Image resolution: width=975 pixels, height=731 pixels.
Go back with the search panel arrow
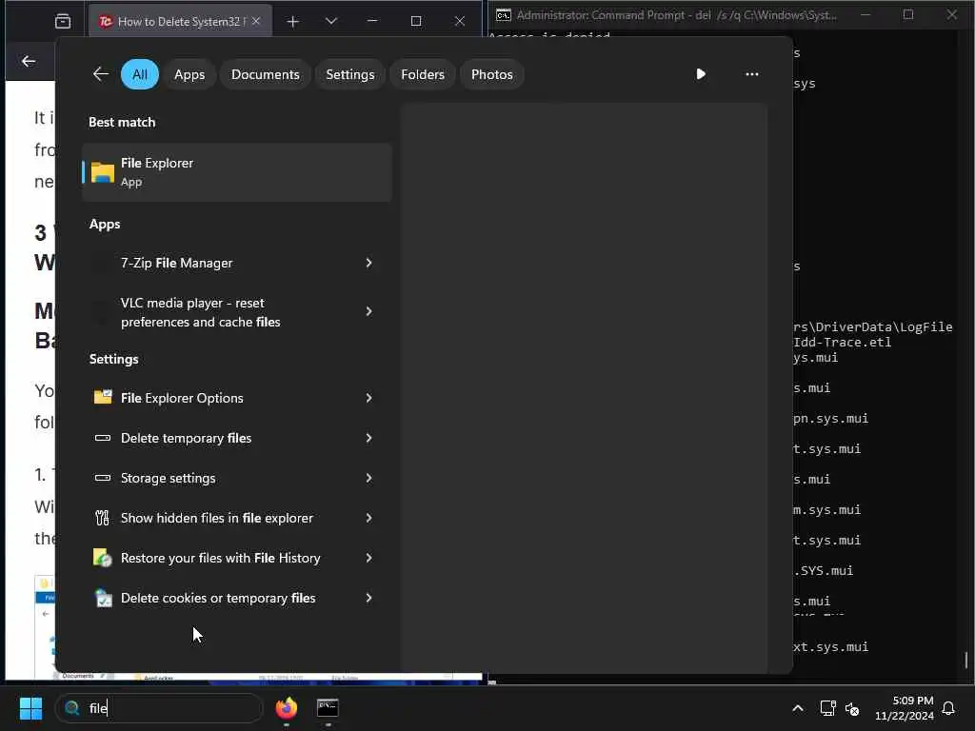[x=101, y=74]
